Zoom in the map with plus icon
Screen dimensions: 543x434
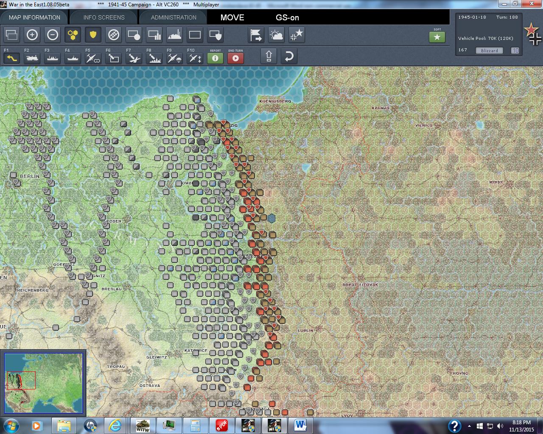coord(32,35)
